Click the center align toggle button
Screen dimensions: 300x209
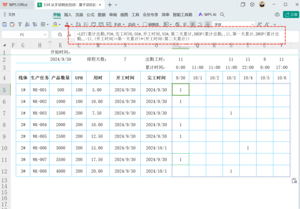(x=193, y=24)
